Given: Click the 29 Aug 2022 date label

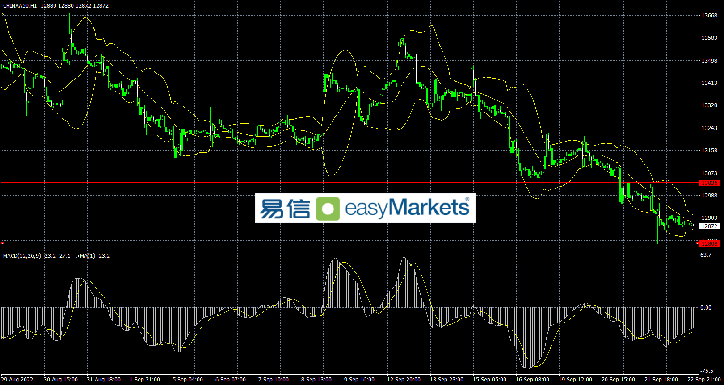Looking at the screenshot, I should tap(17, 380).
